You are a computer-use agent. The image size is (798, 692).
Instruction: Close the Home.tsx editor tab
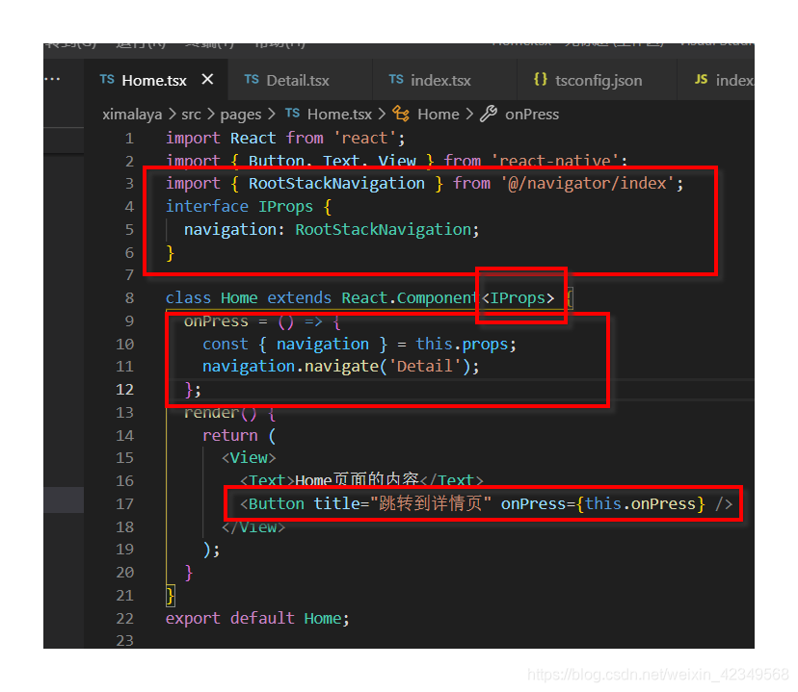click(207, 79)
